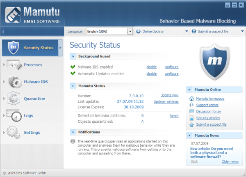The image size is (246, 177).
Task: Open the Logs section
Action: (x=28, y=115)
